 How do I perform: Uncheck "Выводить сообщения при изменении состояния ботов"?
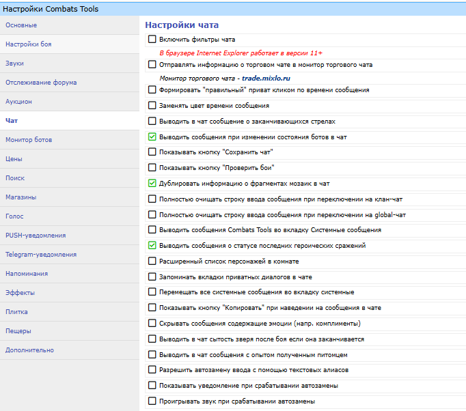click(152, 137)
